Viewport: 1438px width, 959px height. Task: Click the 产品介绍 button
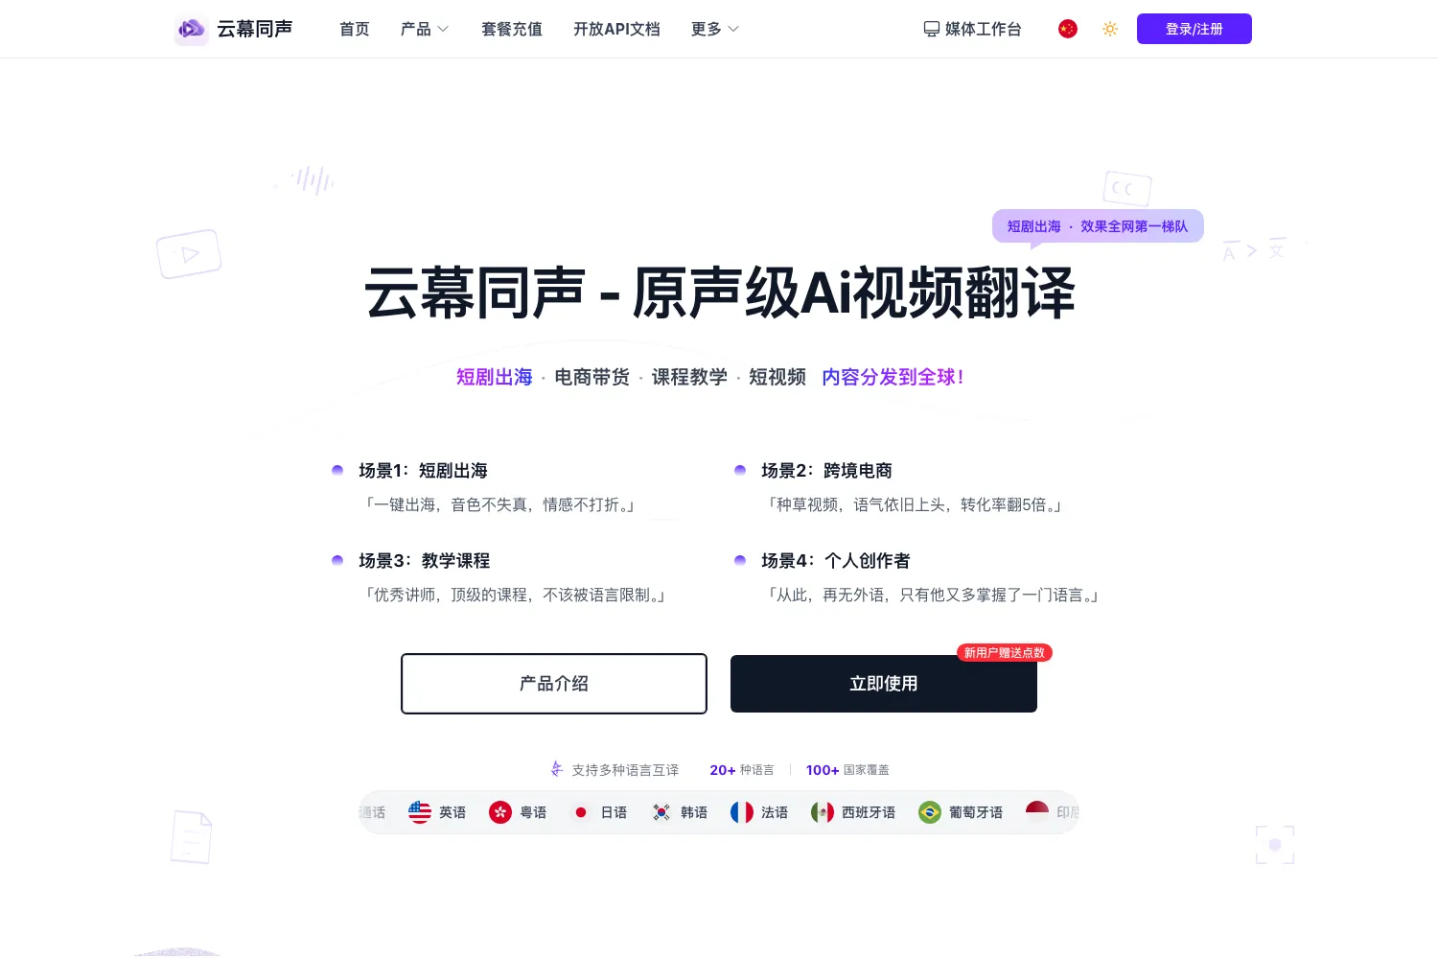point(554,684)
